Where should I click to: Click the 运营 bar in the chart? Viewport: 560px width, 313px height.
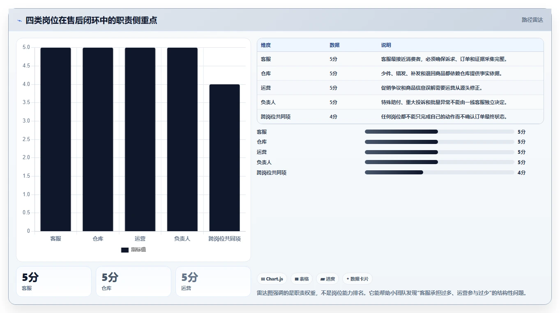pos(140,139)
